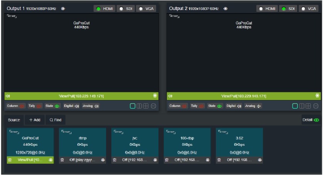Expand more layout options on Output 2
This screenshot has width=323, height=175.
(x=316, y=106)
